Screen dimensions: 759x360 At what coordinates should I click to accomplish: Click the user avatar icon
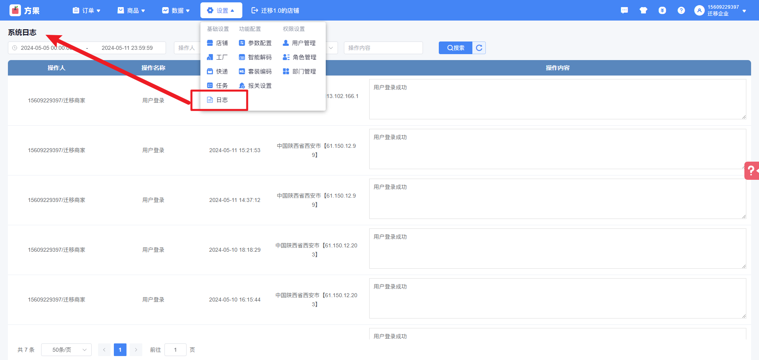click(699, 11)
